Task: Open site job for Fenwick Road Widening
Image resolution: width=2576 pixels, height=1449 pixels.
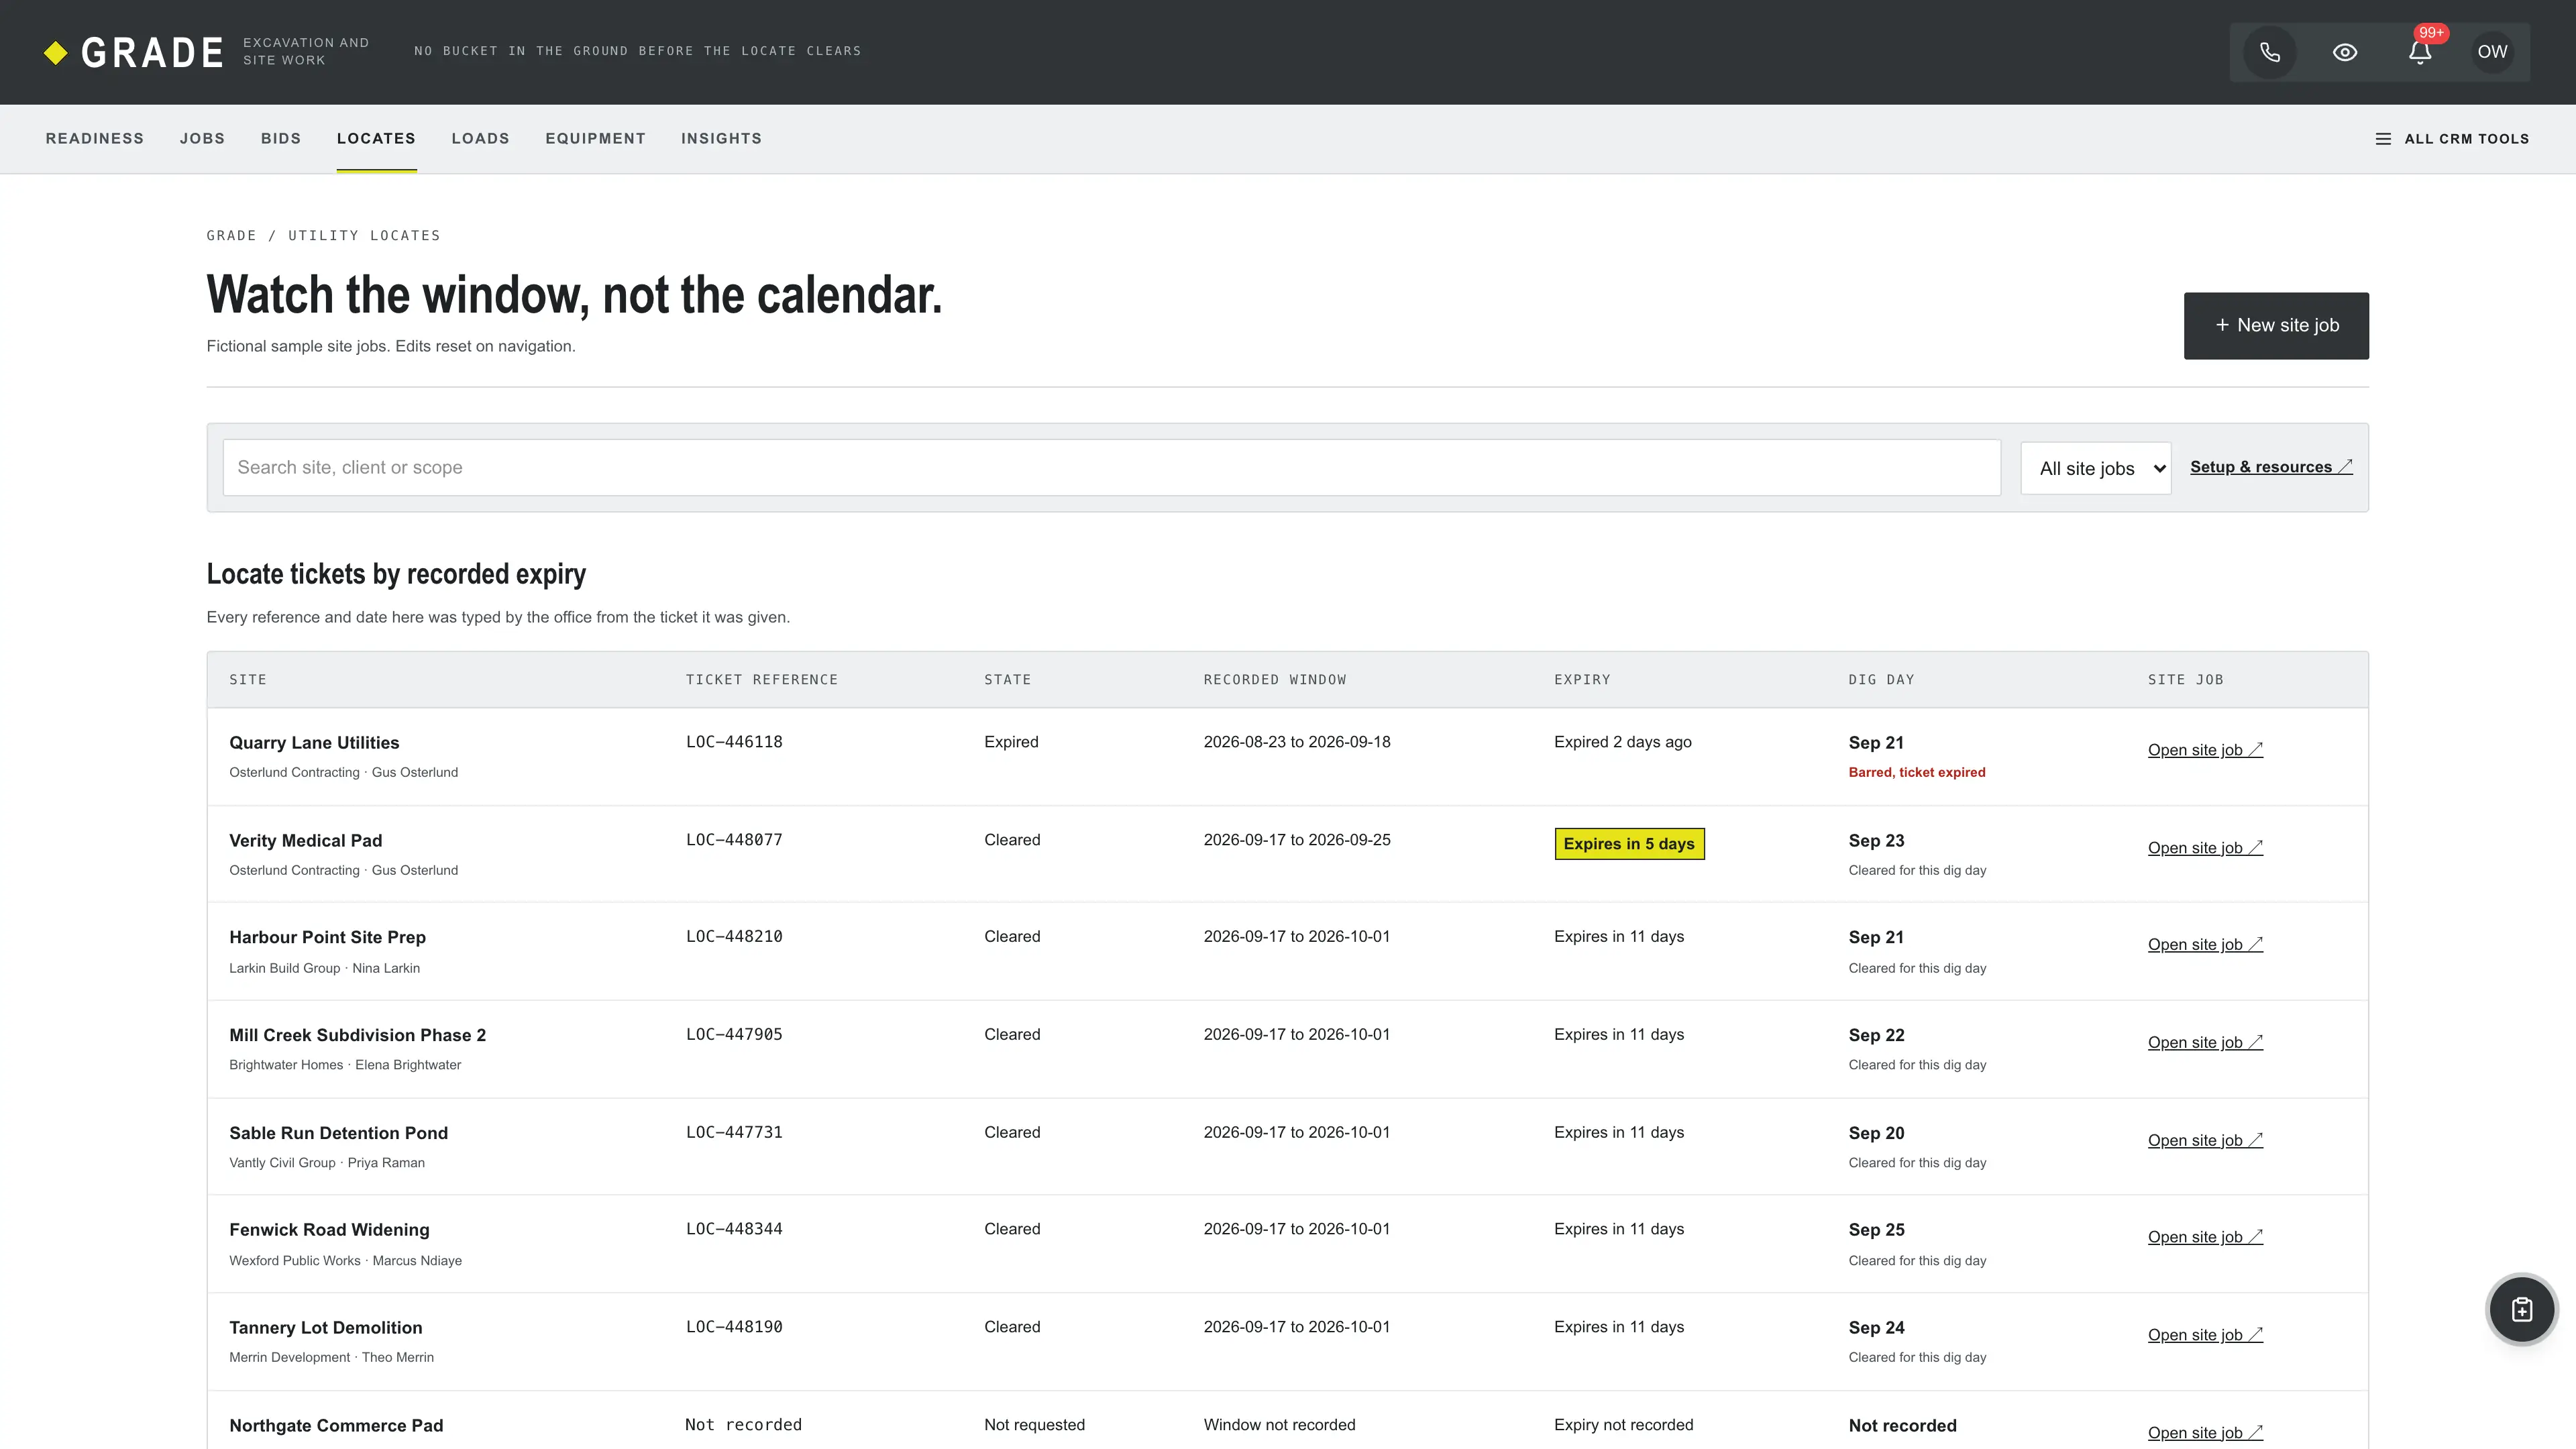Action: tap(2205, 1238)
